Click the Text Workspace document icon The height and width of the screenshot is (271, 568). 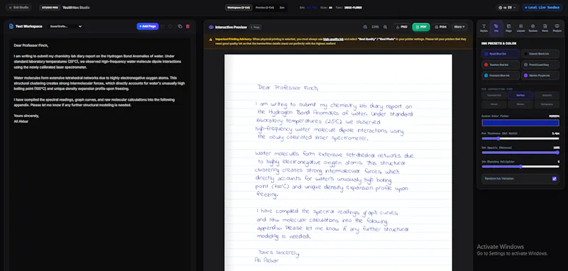[x=11, y=26]
